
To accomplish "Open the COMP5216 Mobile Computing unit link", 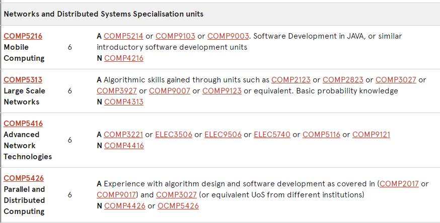I will click(x=23, y=36).
